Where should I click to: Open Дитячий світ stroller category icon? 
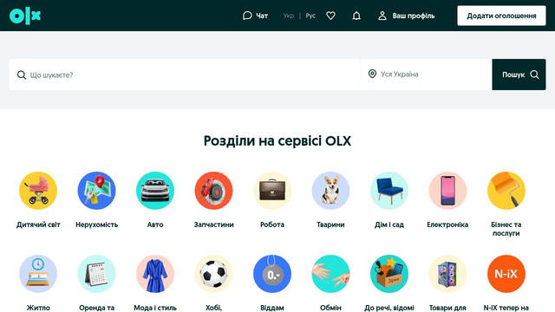pyautogui.click(x=38, y=191)
